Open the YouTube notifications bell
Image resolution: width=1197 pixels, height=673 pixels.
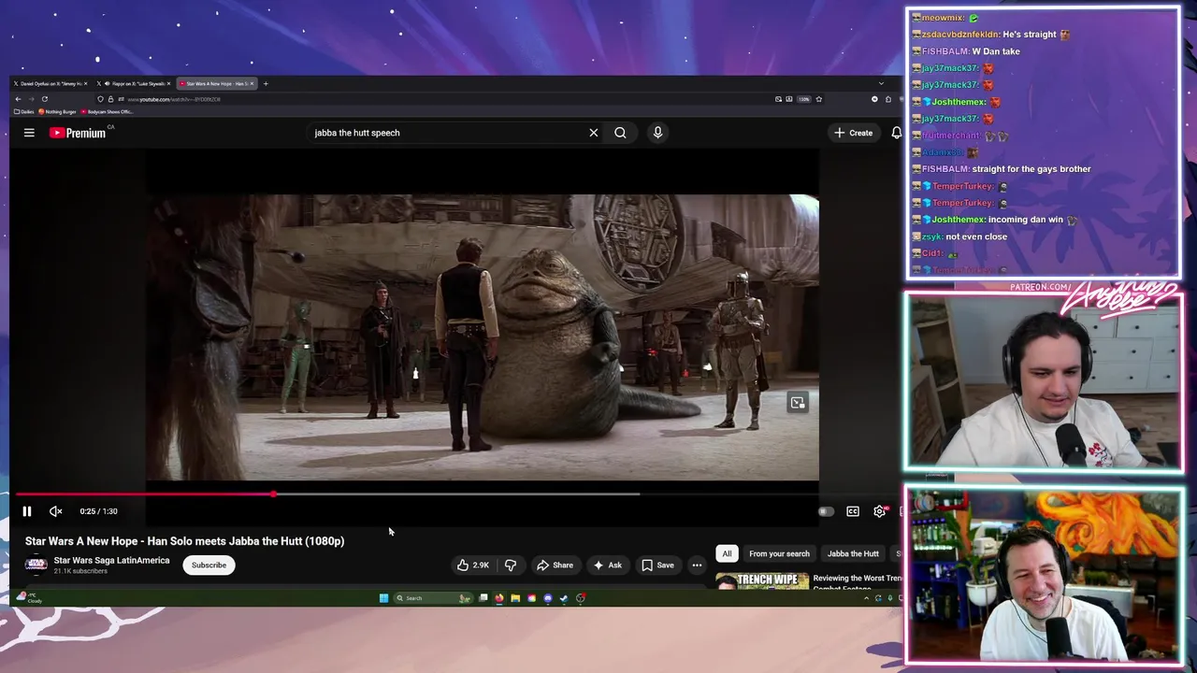click(x=896, y=133)
